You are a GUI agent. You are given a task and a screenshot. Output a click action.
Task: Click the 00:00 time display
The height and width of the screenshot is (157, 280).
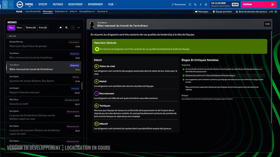(x=235, y=5)
